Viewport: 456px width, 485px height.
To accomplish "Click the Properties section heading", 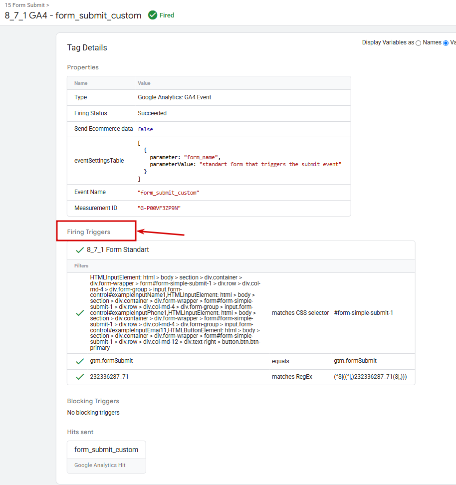I will tap(83, 67).
